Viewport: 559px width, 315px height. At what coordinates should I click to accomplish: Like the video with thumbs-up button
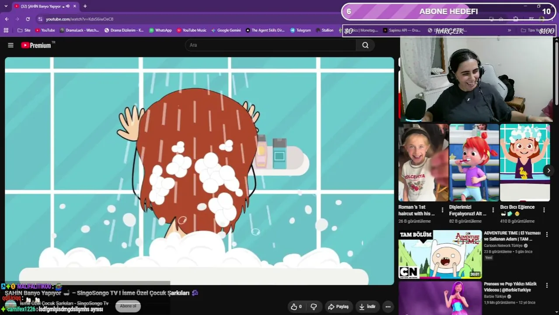click(x=296, y=307)
